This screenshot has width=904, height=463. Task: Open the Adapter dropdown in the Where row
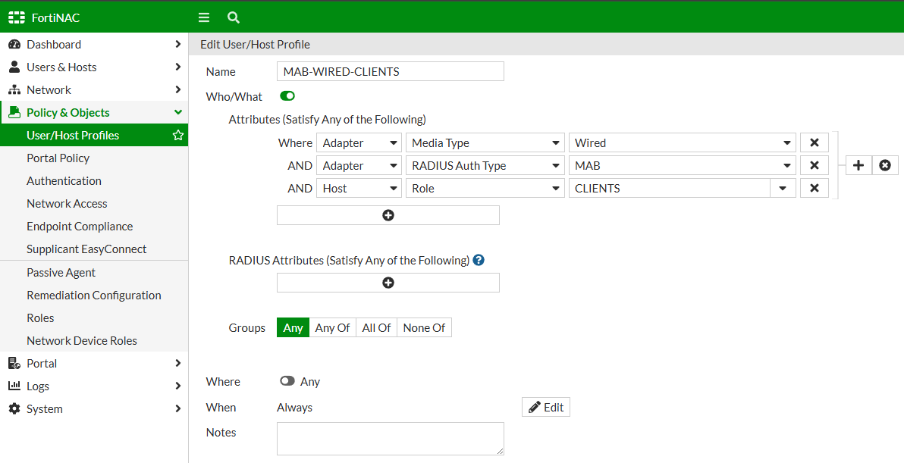click(359, 142)
